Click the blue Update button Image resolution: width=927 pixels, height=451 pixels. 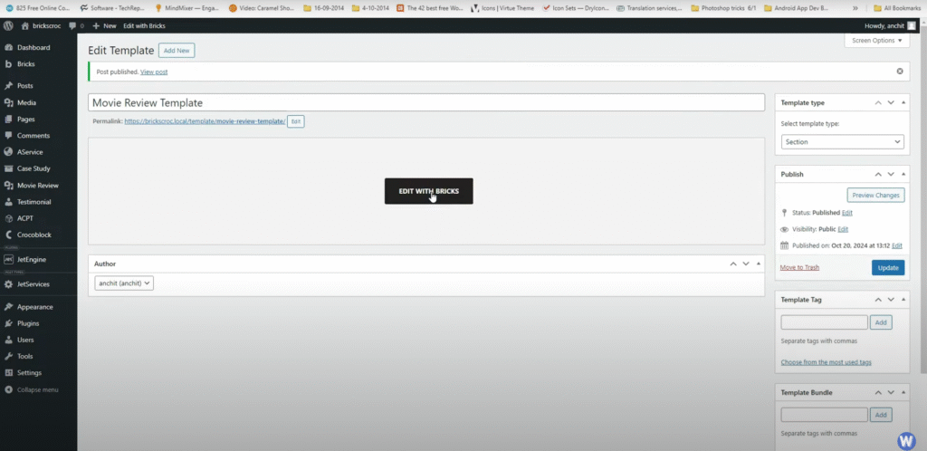[x=887, y=267]
